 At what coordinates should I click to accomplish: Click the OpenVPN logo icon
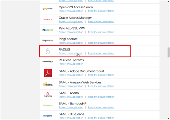point(48,9)
